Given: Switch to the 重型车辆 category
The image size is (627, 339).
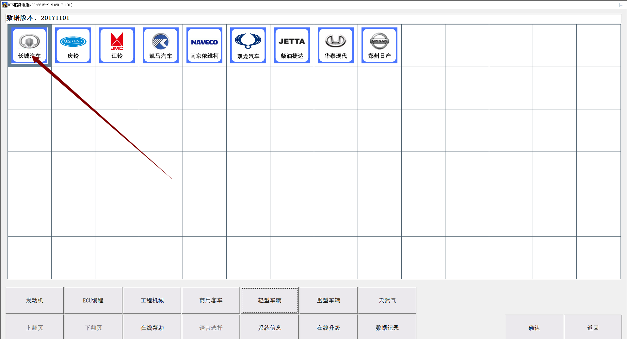Looking at the screenshot, I should tap(329, 300).
